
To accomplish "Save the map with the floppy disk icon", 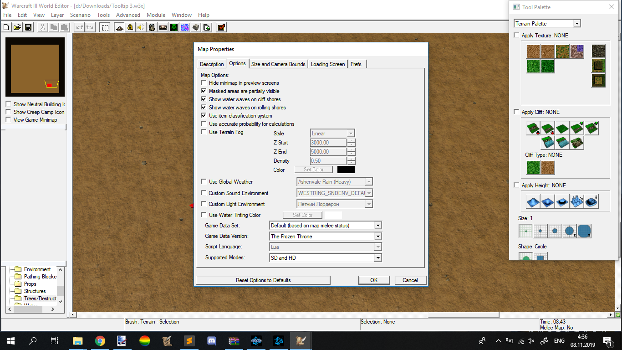I will (28, 27).
